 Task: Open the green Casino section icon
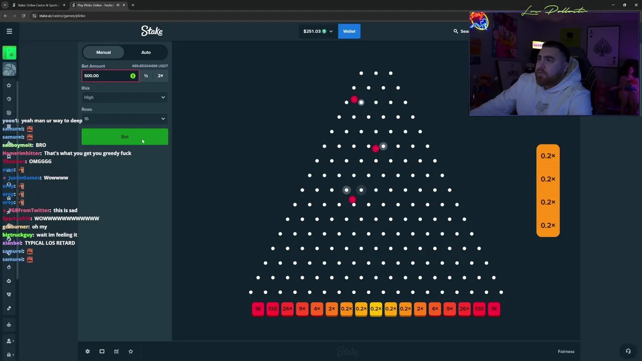[x=9, y=53]
